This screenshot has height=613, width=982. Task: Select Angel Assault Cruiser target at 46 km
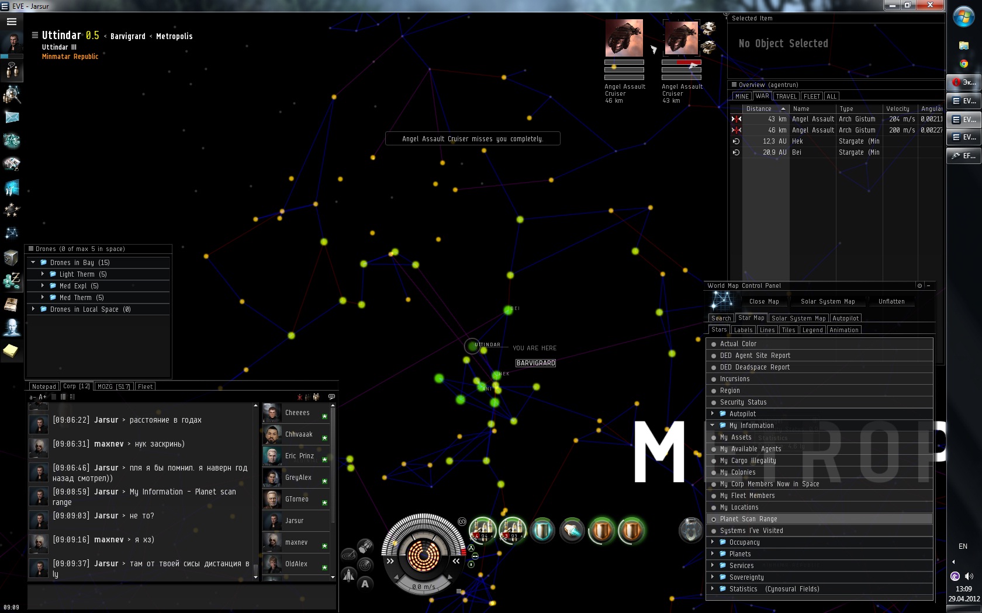624,38
